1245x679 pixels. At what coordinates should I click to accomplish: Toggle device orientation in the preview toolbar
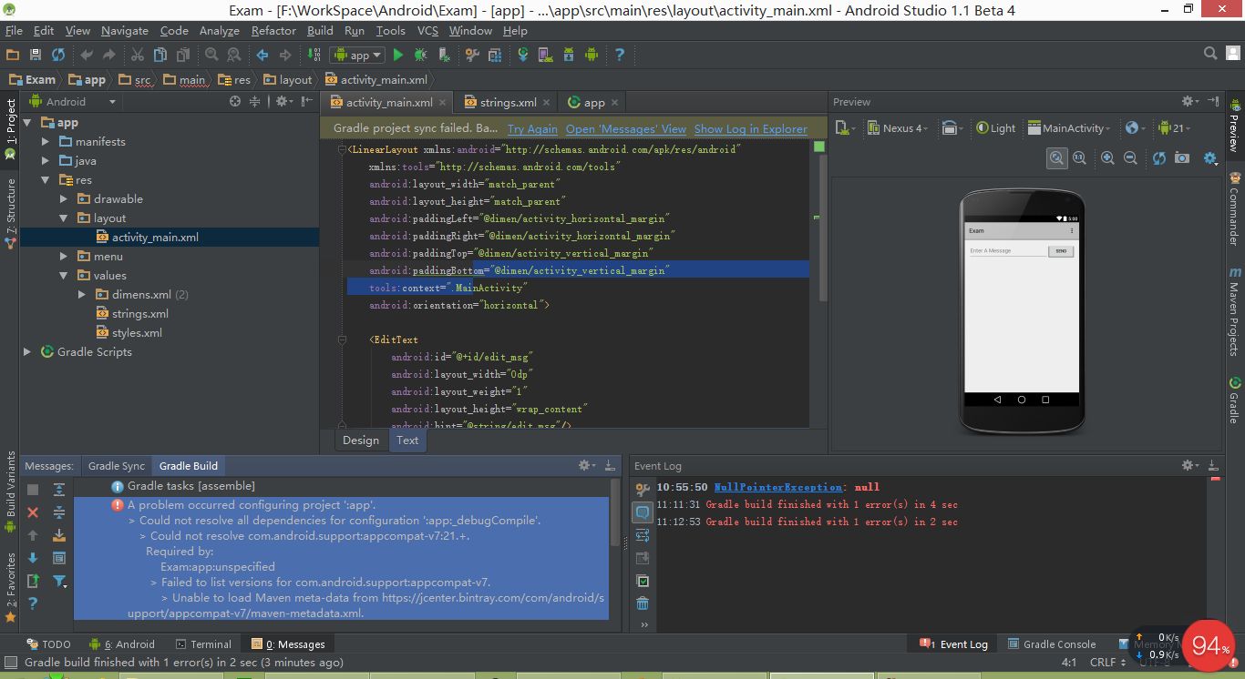951,127
